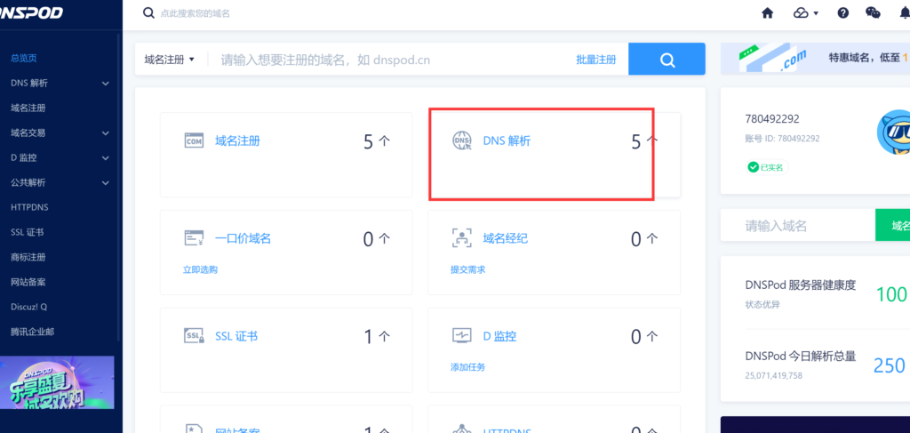The image size is (910, 433).
Task: Open the 域名注册 search type dropdown
Action: pos(169,60)
